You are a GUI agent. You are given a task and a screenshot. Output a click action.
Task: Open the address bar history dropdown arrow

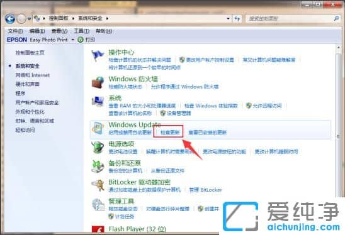click(229, 19)
